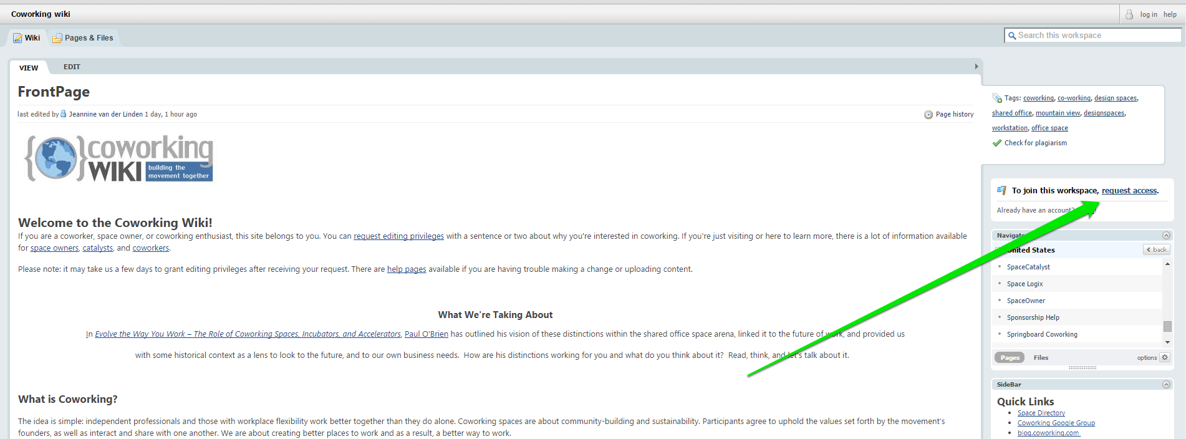Open the space owners link
Screen dimensions: 1186x439
point(55,248)
